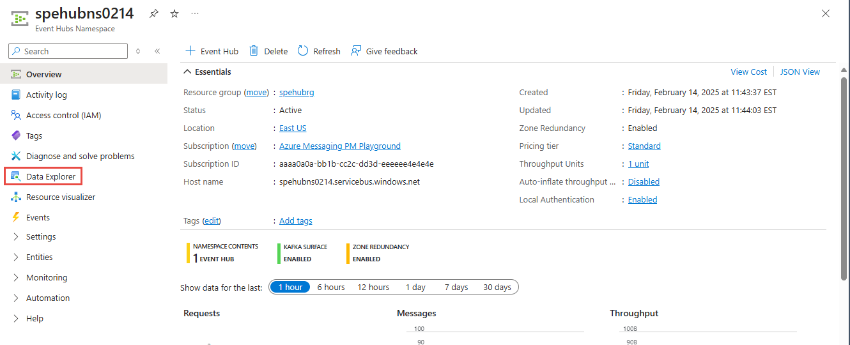850x345 pixels.
Task: Pin the spehubns0214 namespace to dashboard
Action: tap(154, 13)
